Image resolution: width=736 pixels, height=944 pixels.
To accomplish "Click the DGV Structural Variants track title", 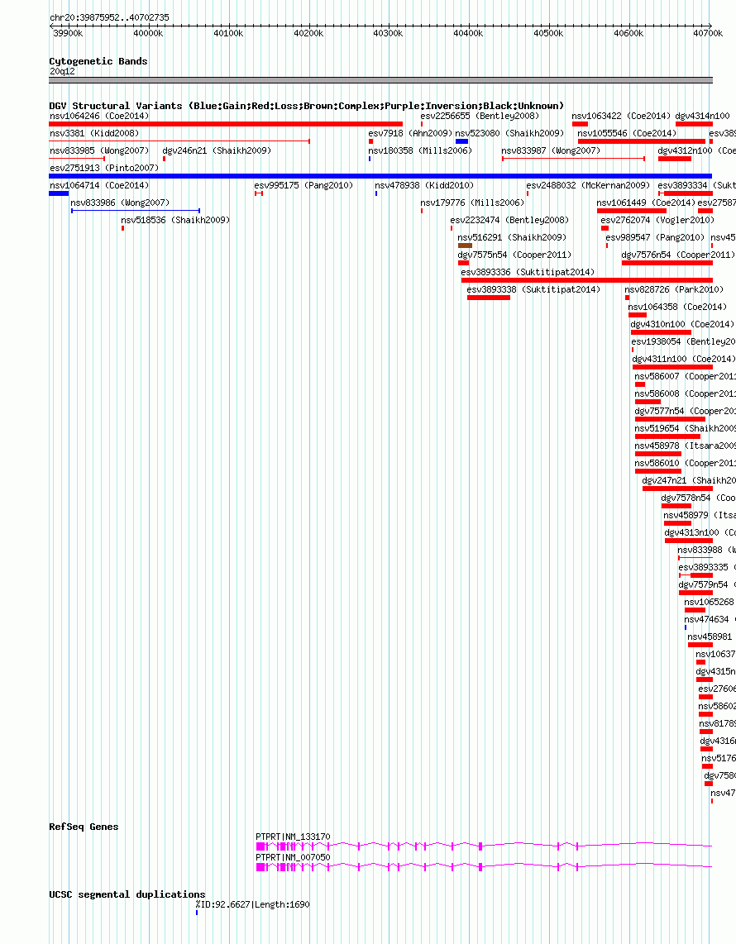I will [x=307, y=106].
